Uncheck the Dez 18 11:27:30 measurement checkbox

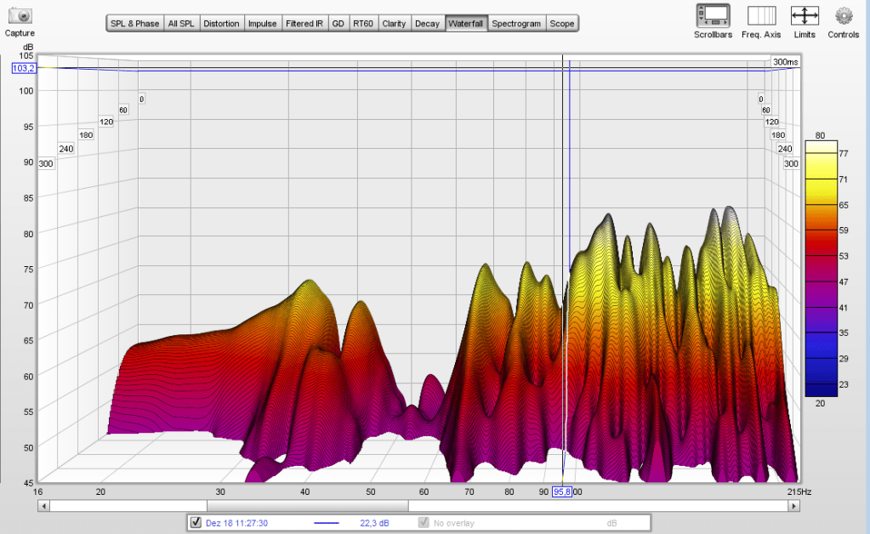(196, 522)
